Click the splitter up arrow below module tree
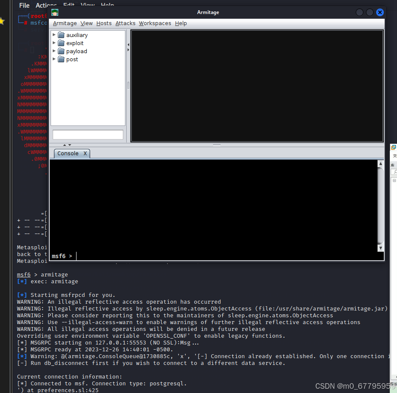Viewport: 397px width, 393px height. pyautogui.click(x=65, y=145)
